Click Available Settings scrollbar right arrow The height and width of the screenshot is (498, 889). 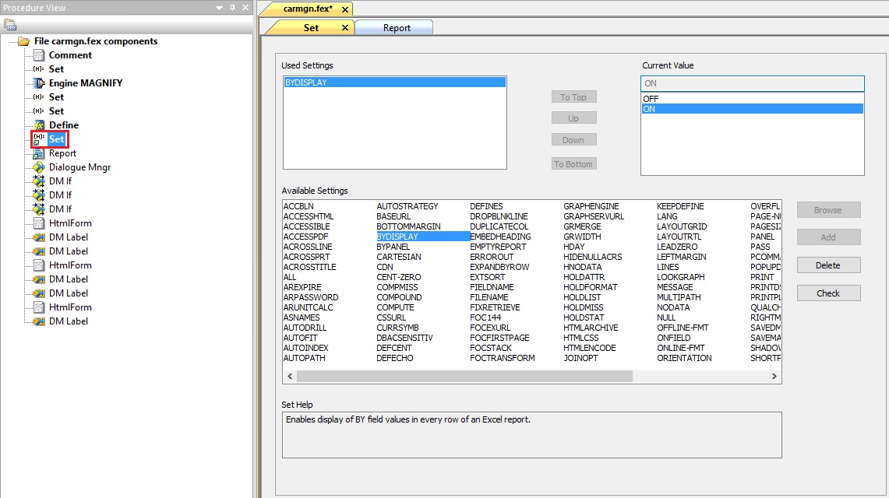774,377
